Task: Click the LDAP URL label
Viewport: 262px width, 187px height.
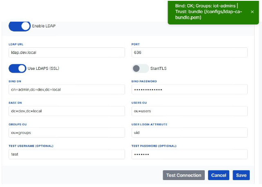Action: click(x=16, y=44)
